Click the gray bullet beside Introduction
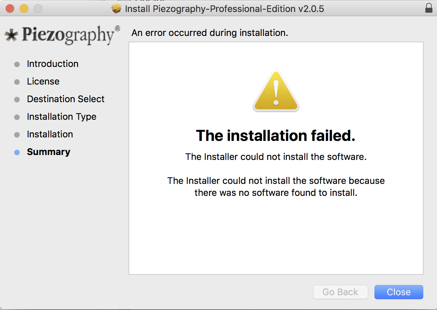The image size is (437, 310). [x=17, y=64]
